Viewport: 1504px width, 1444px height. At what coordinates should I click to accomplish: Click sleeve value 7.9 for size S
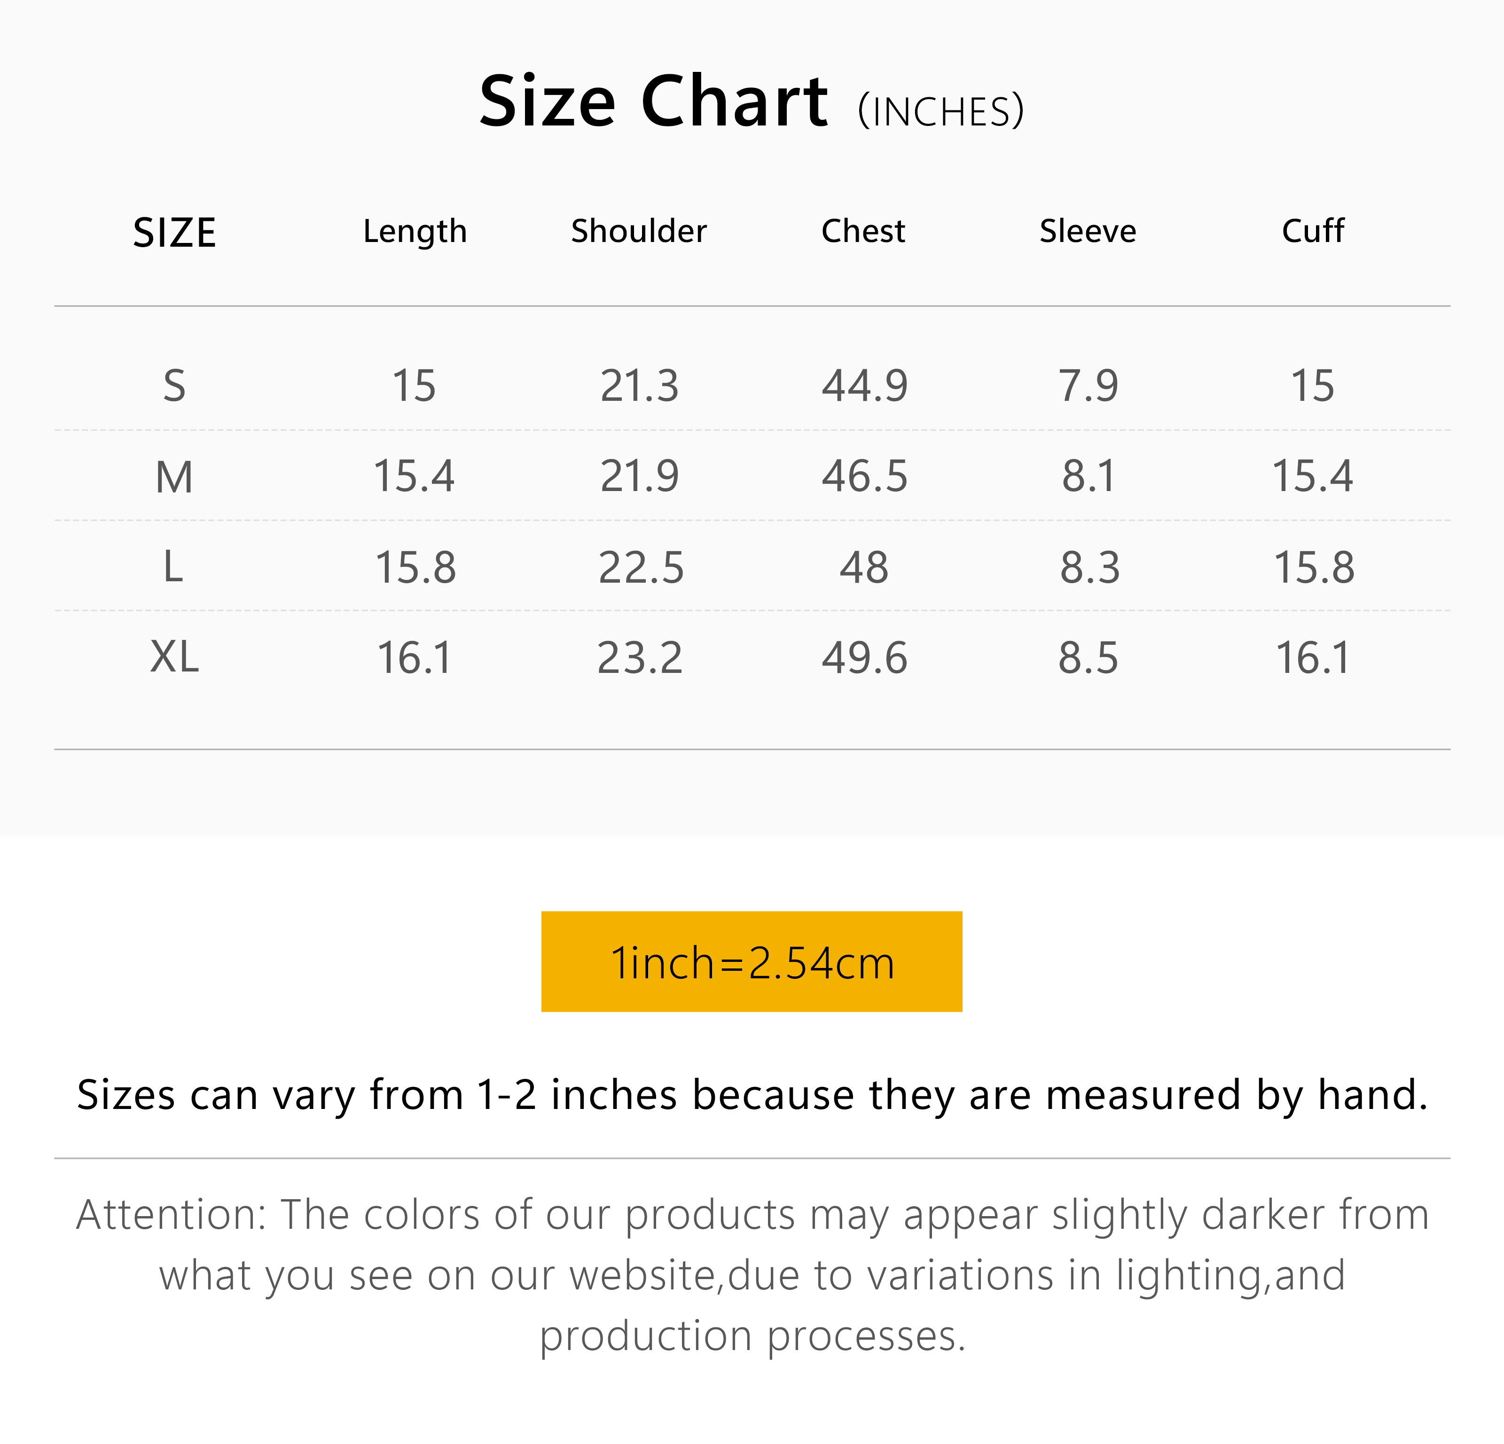point(1088,385)
